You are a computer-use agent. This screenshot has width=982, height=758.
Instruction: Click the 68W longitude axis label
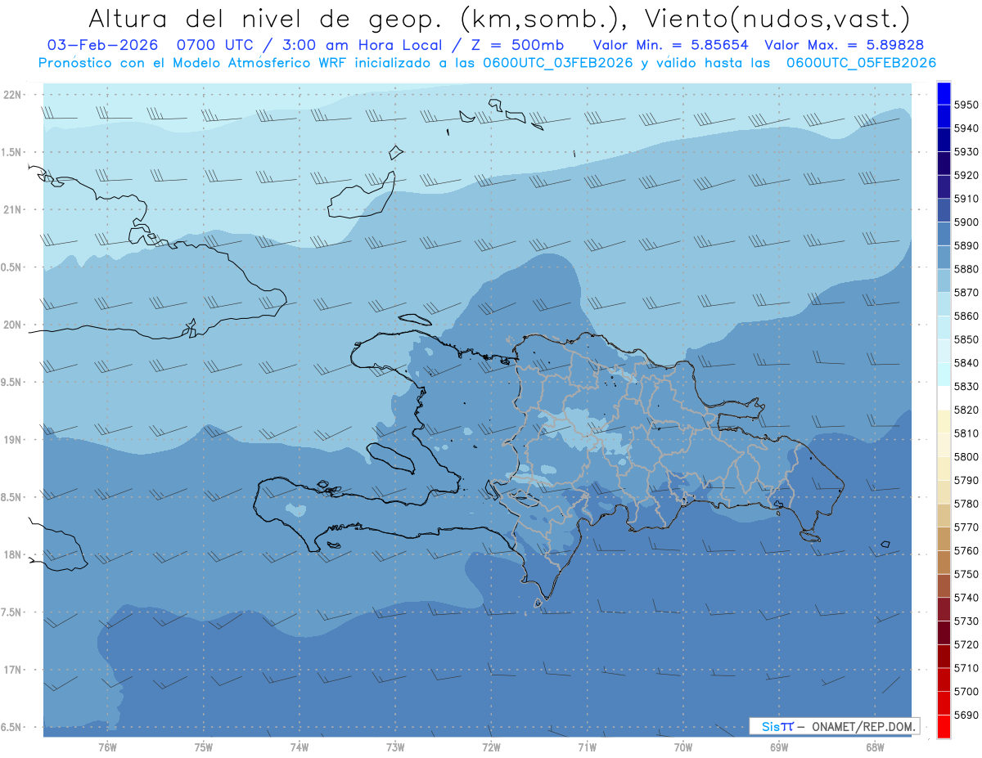(x=875, y=747)
